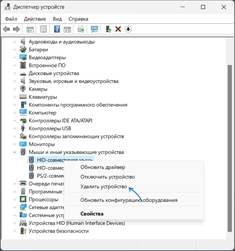Click the Клавиатуры keyboard icon
The height and width of the screenshot is (251, 235).
click(23, 97)
